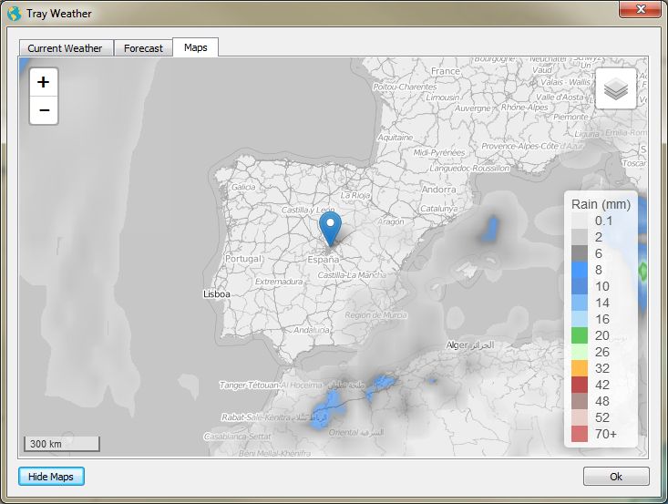Viewport: 668px width, 504px height.
Task: Click the Castilla y León label
Action: (308, 210)
